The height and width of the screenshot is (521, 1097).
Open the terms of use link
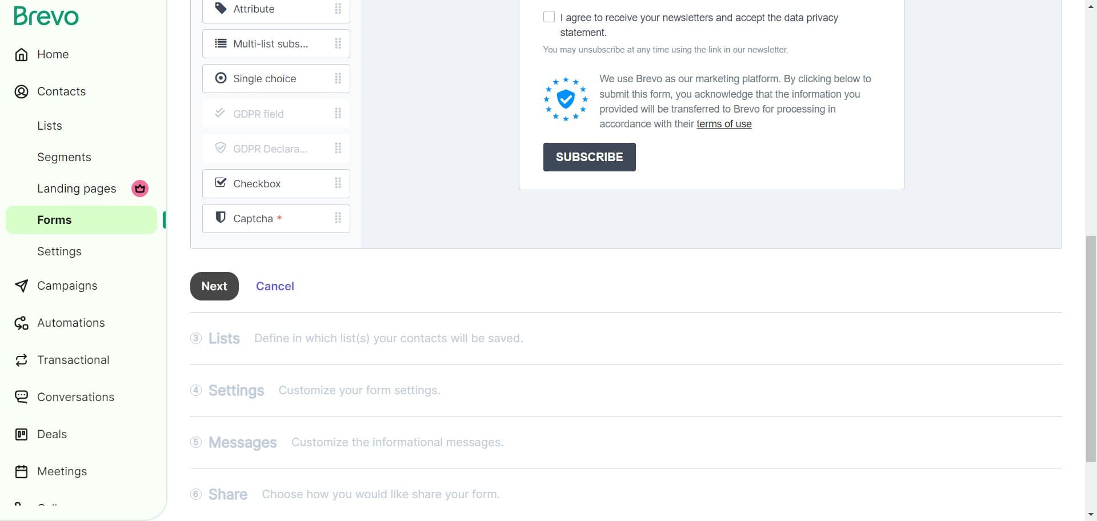coord(724,123)
